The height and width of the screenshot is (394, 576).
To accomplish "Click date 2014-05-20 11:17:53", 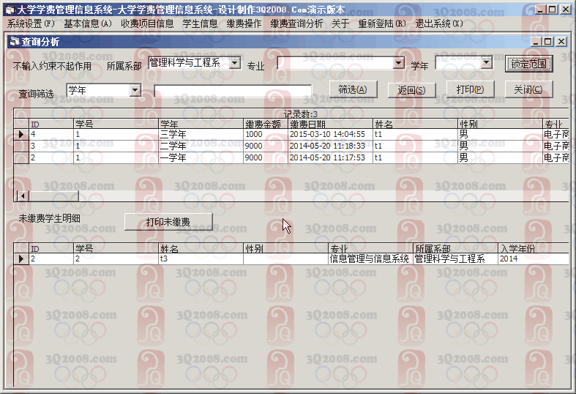I will click(330, 157).
